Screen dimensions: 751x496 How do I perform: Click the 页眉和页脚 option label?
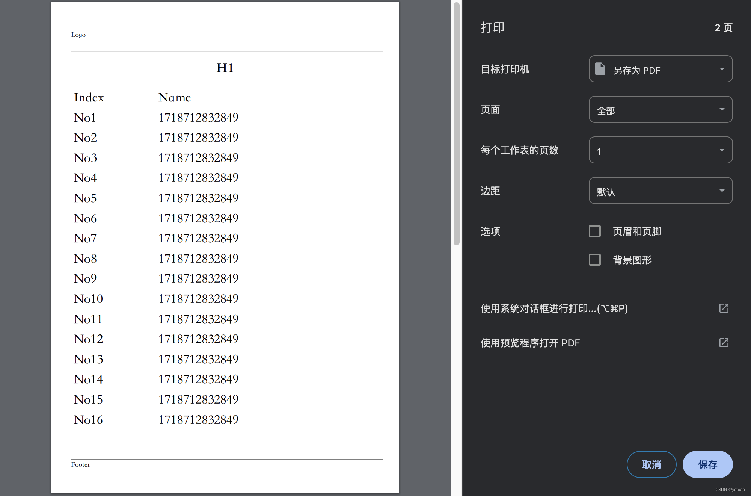coord(637,231)
